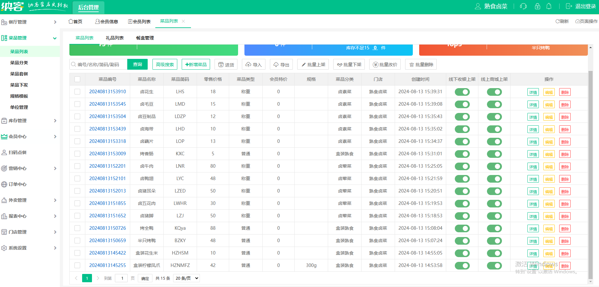599x287 pixels.
Task: Click the 批量删除 trash button
Action: tap(421, 65)
